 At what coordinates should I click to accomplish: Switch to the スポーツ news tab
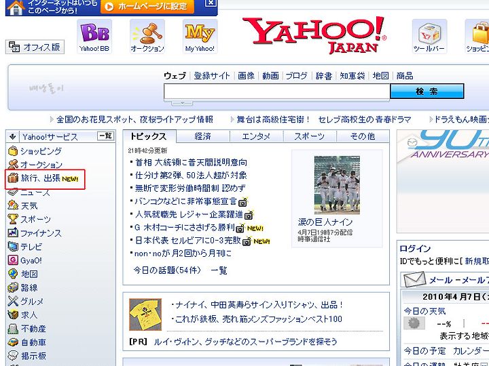pyautogui.click(x=310, y=136)
